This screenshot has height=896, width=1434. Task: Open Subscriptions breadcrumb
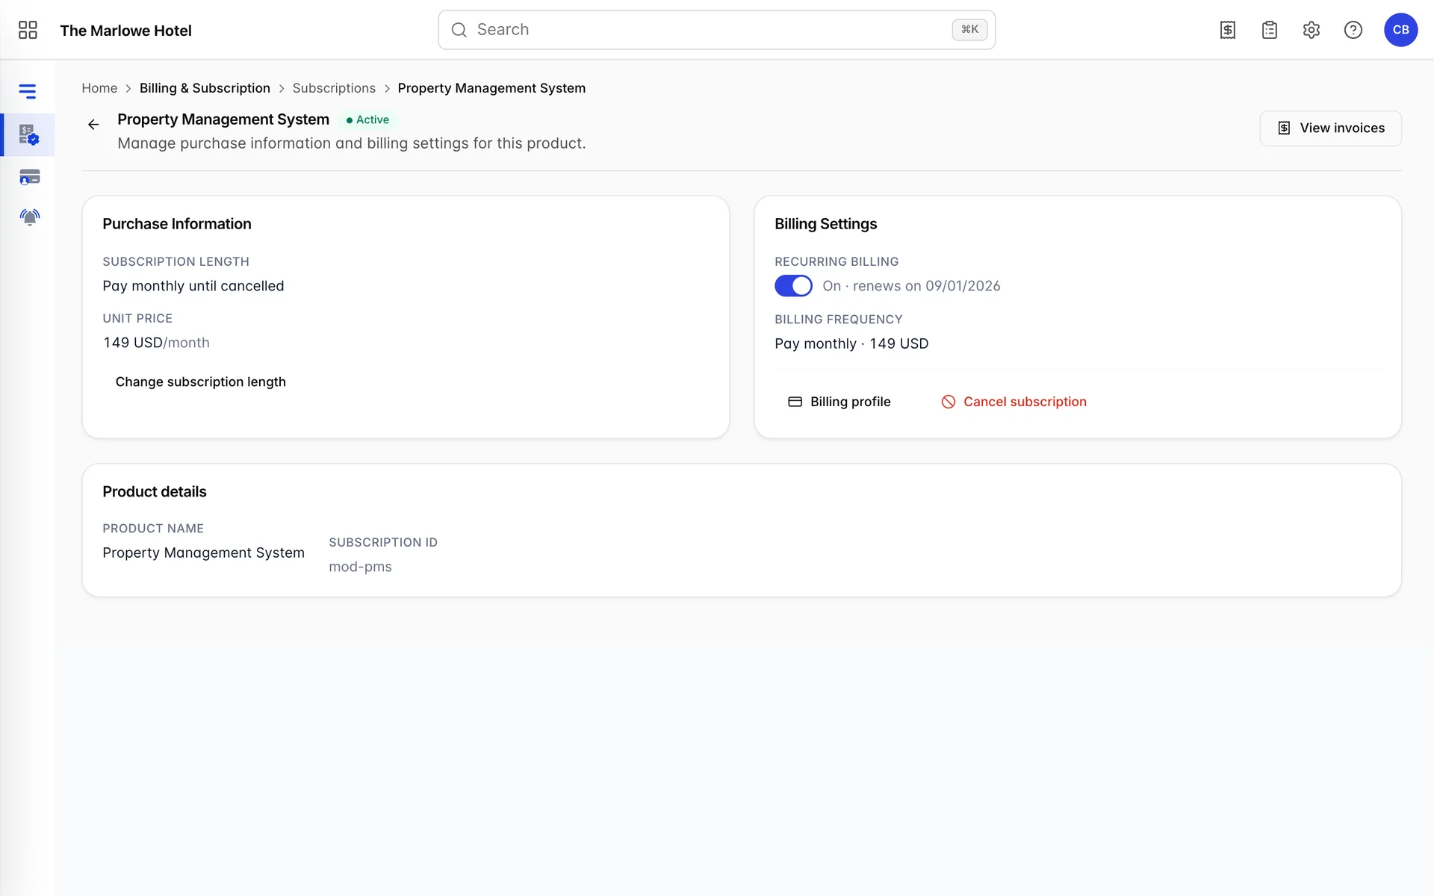point(334,88)
